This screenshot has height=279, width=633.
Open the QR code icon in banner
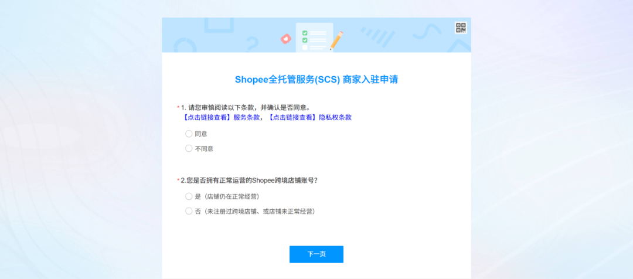pos(461,28)
